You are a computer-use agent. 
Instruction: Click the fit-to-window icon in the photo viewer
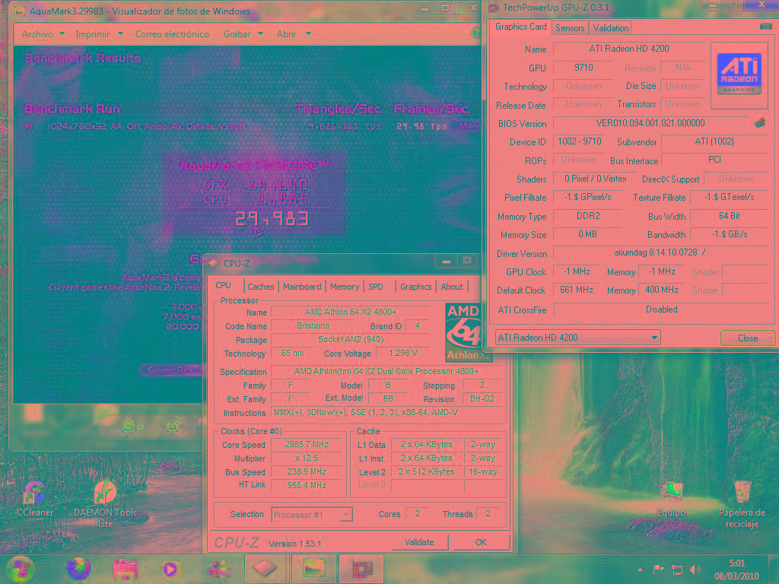173,427
